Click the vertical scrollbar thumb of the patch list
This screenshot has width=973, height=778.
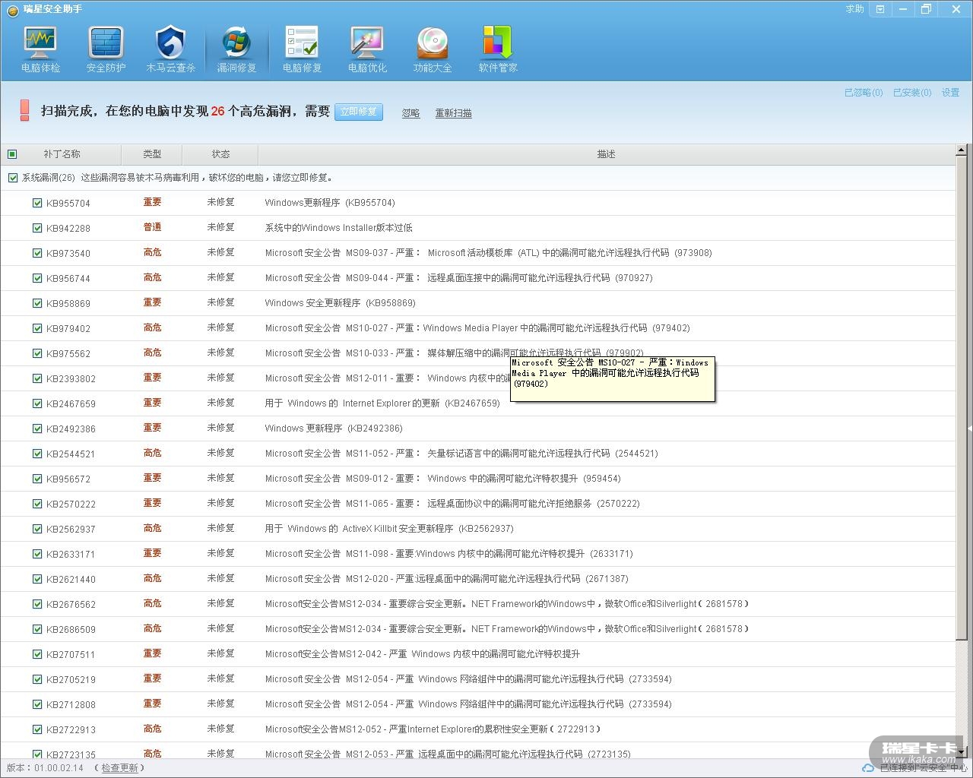[x=962, y=399]
